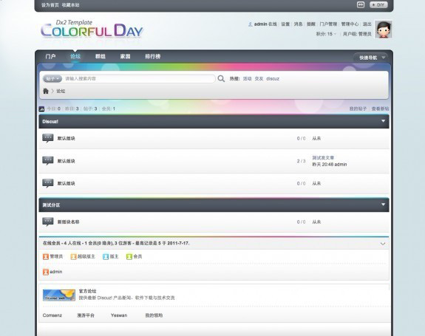Select the 论坛 navigation tab
425x336 pixels.
pyautogui.click(x=75, y=56)
